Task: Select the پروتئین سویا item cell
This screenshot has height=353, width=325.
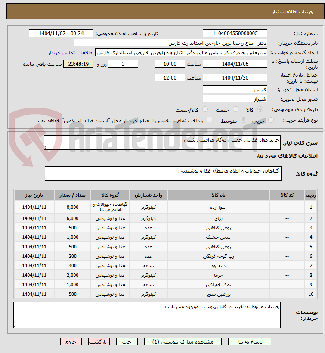Action: 218,294
